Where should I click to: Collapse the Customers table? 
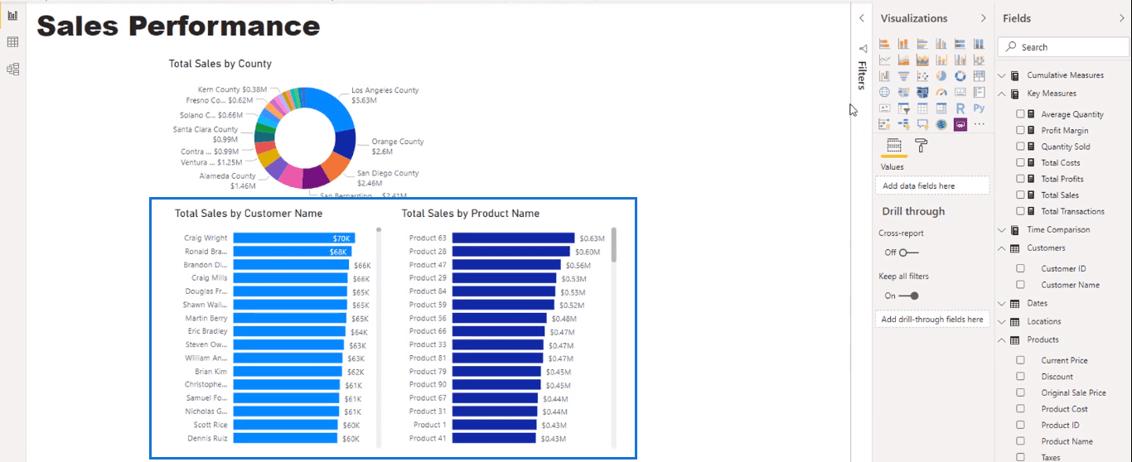[1002, 248]
